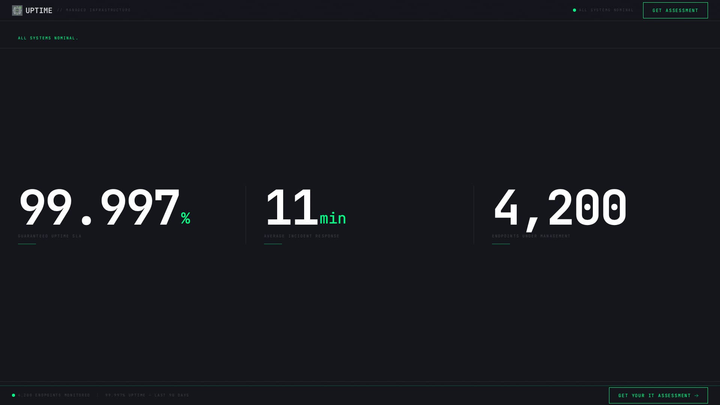Click the green All Systems Nominal heading
This screenshot has height=405, width=720.
coord(48,38)
